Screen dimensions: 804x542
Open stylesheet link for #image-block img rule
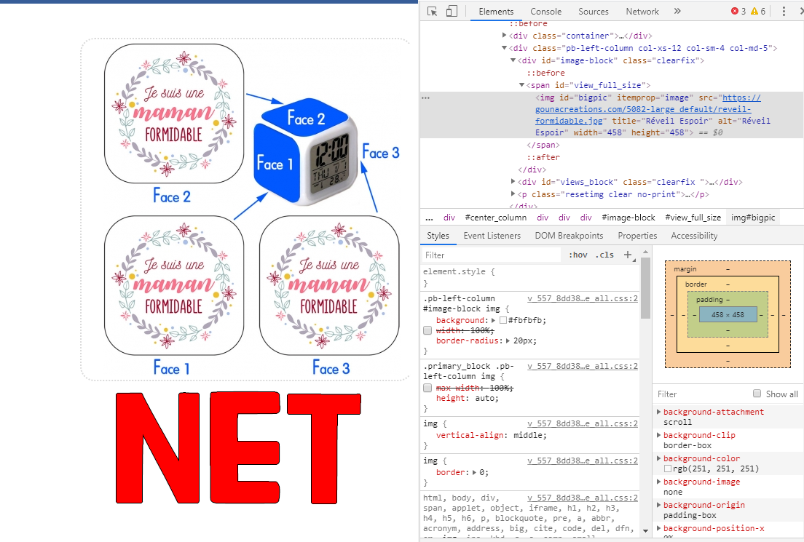pos(583,298)
